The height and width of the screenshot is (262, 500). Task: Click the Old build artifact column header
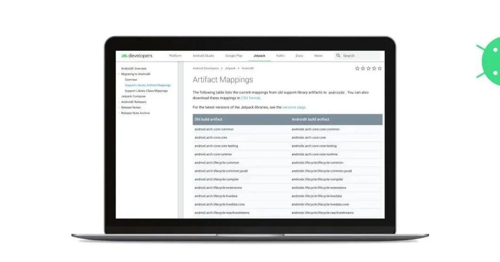point(208,119)
